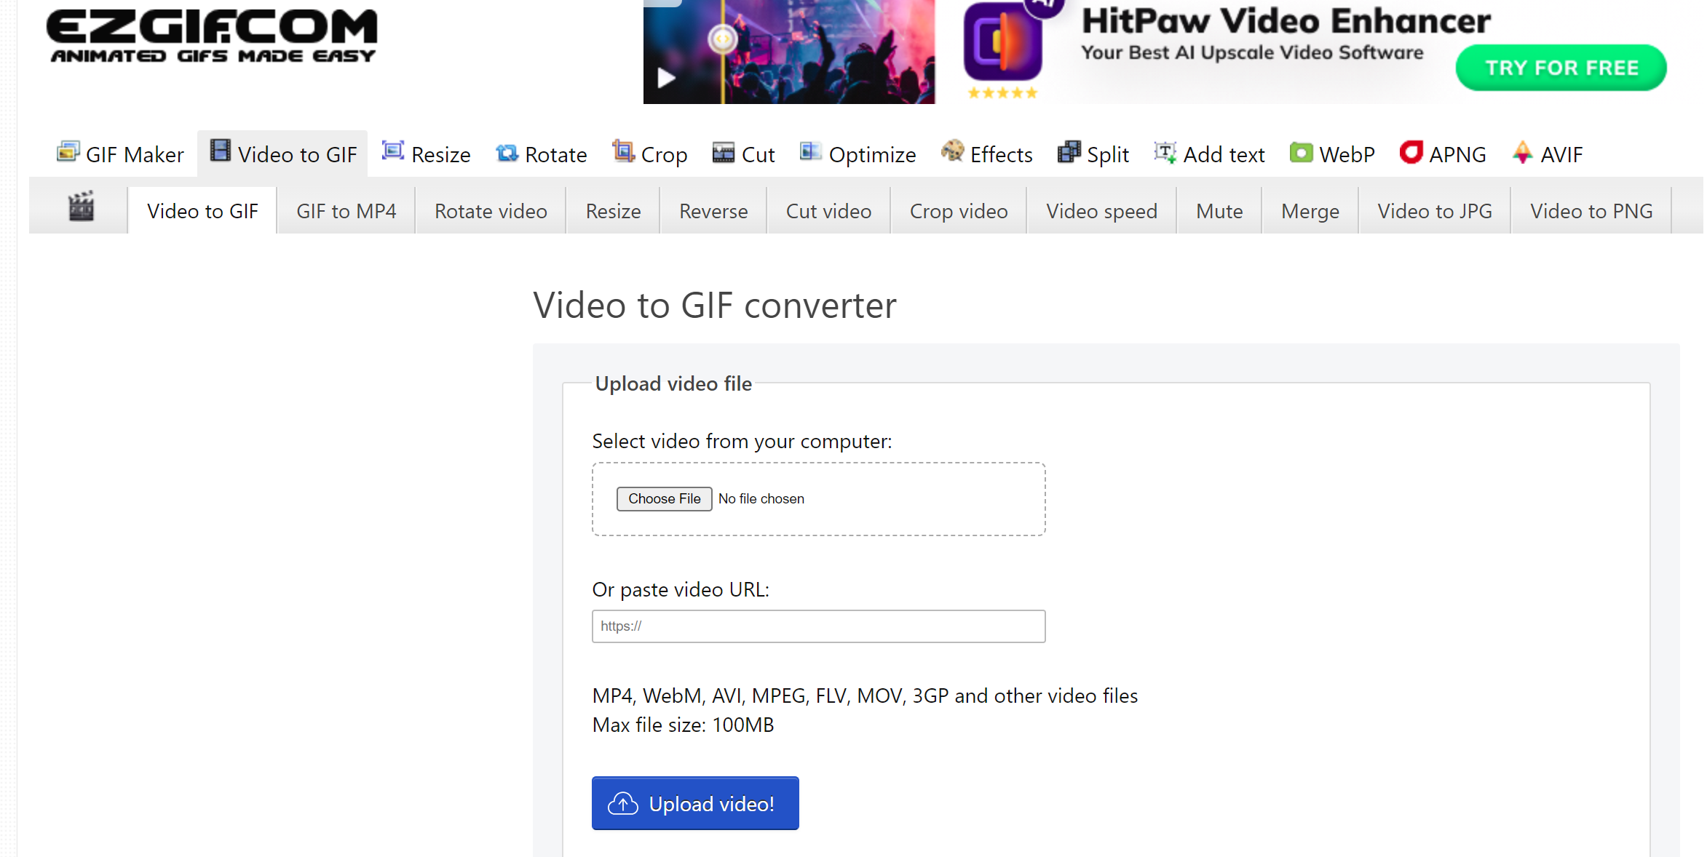Click the Optimize tool icon

(811, 151)
